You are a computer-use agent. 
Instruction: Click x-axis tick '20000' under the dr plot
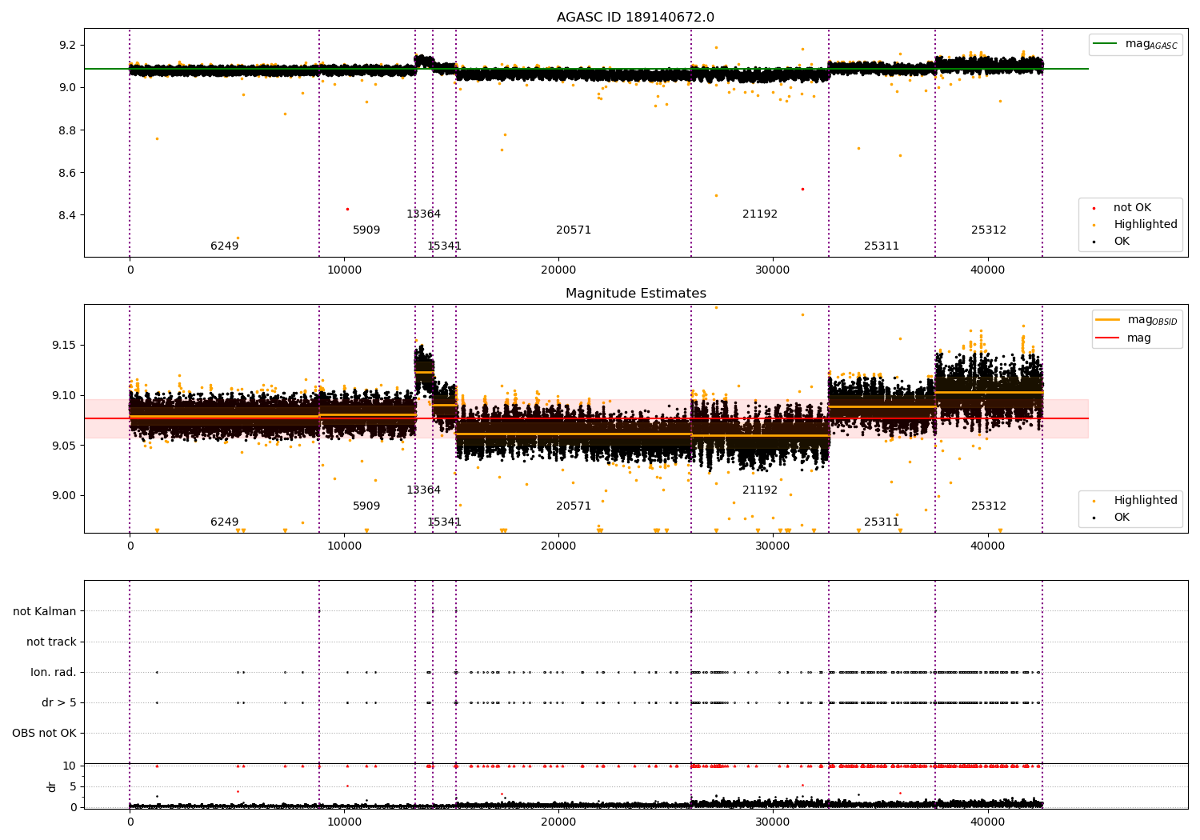(558, 822)
